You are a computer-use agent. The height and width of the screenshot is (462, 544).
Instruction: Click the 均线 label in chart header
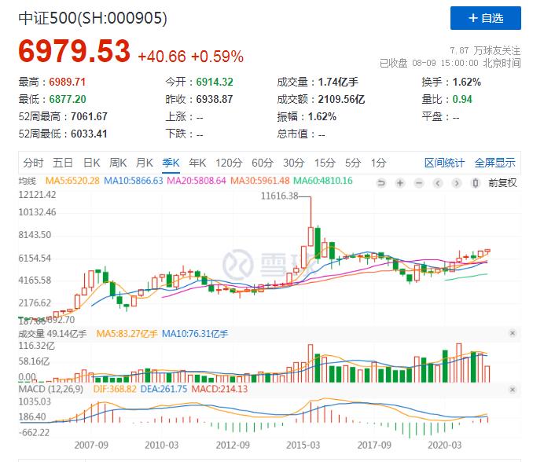(27, 181)
